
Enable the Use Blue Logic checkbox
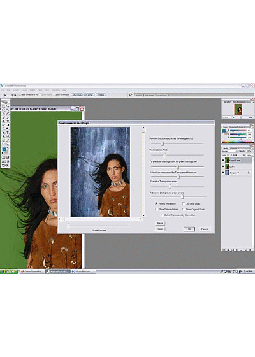184,203
